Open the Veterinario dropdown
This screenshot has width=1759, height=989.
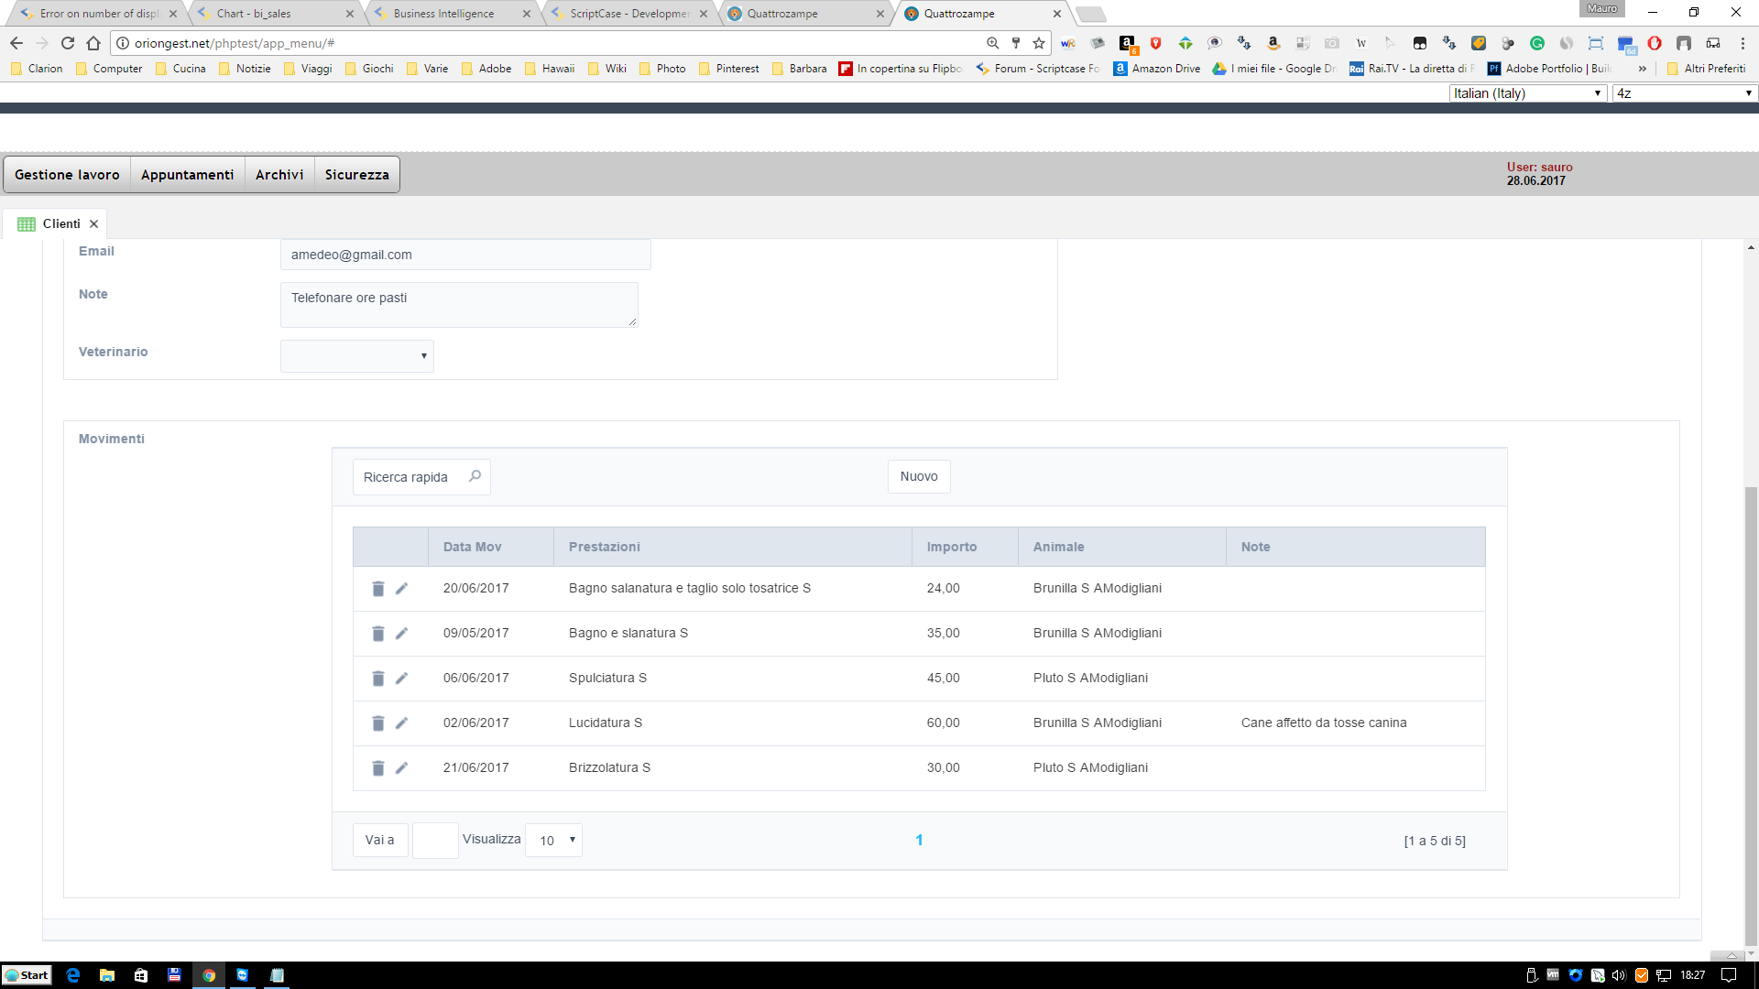pos(357,356)
